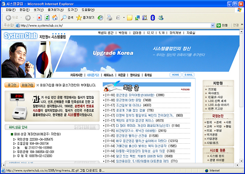
Task: Open the 편집(E) menu
Action: 24,10
